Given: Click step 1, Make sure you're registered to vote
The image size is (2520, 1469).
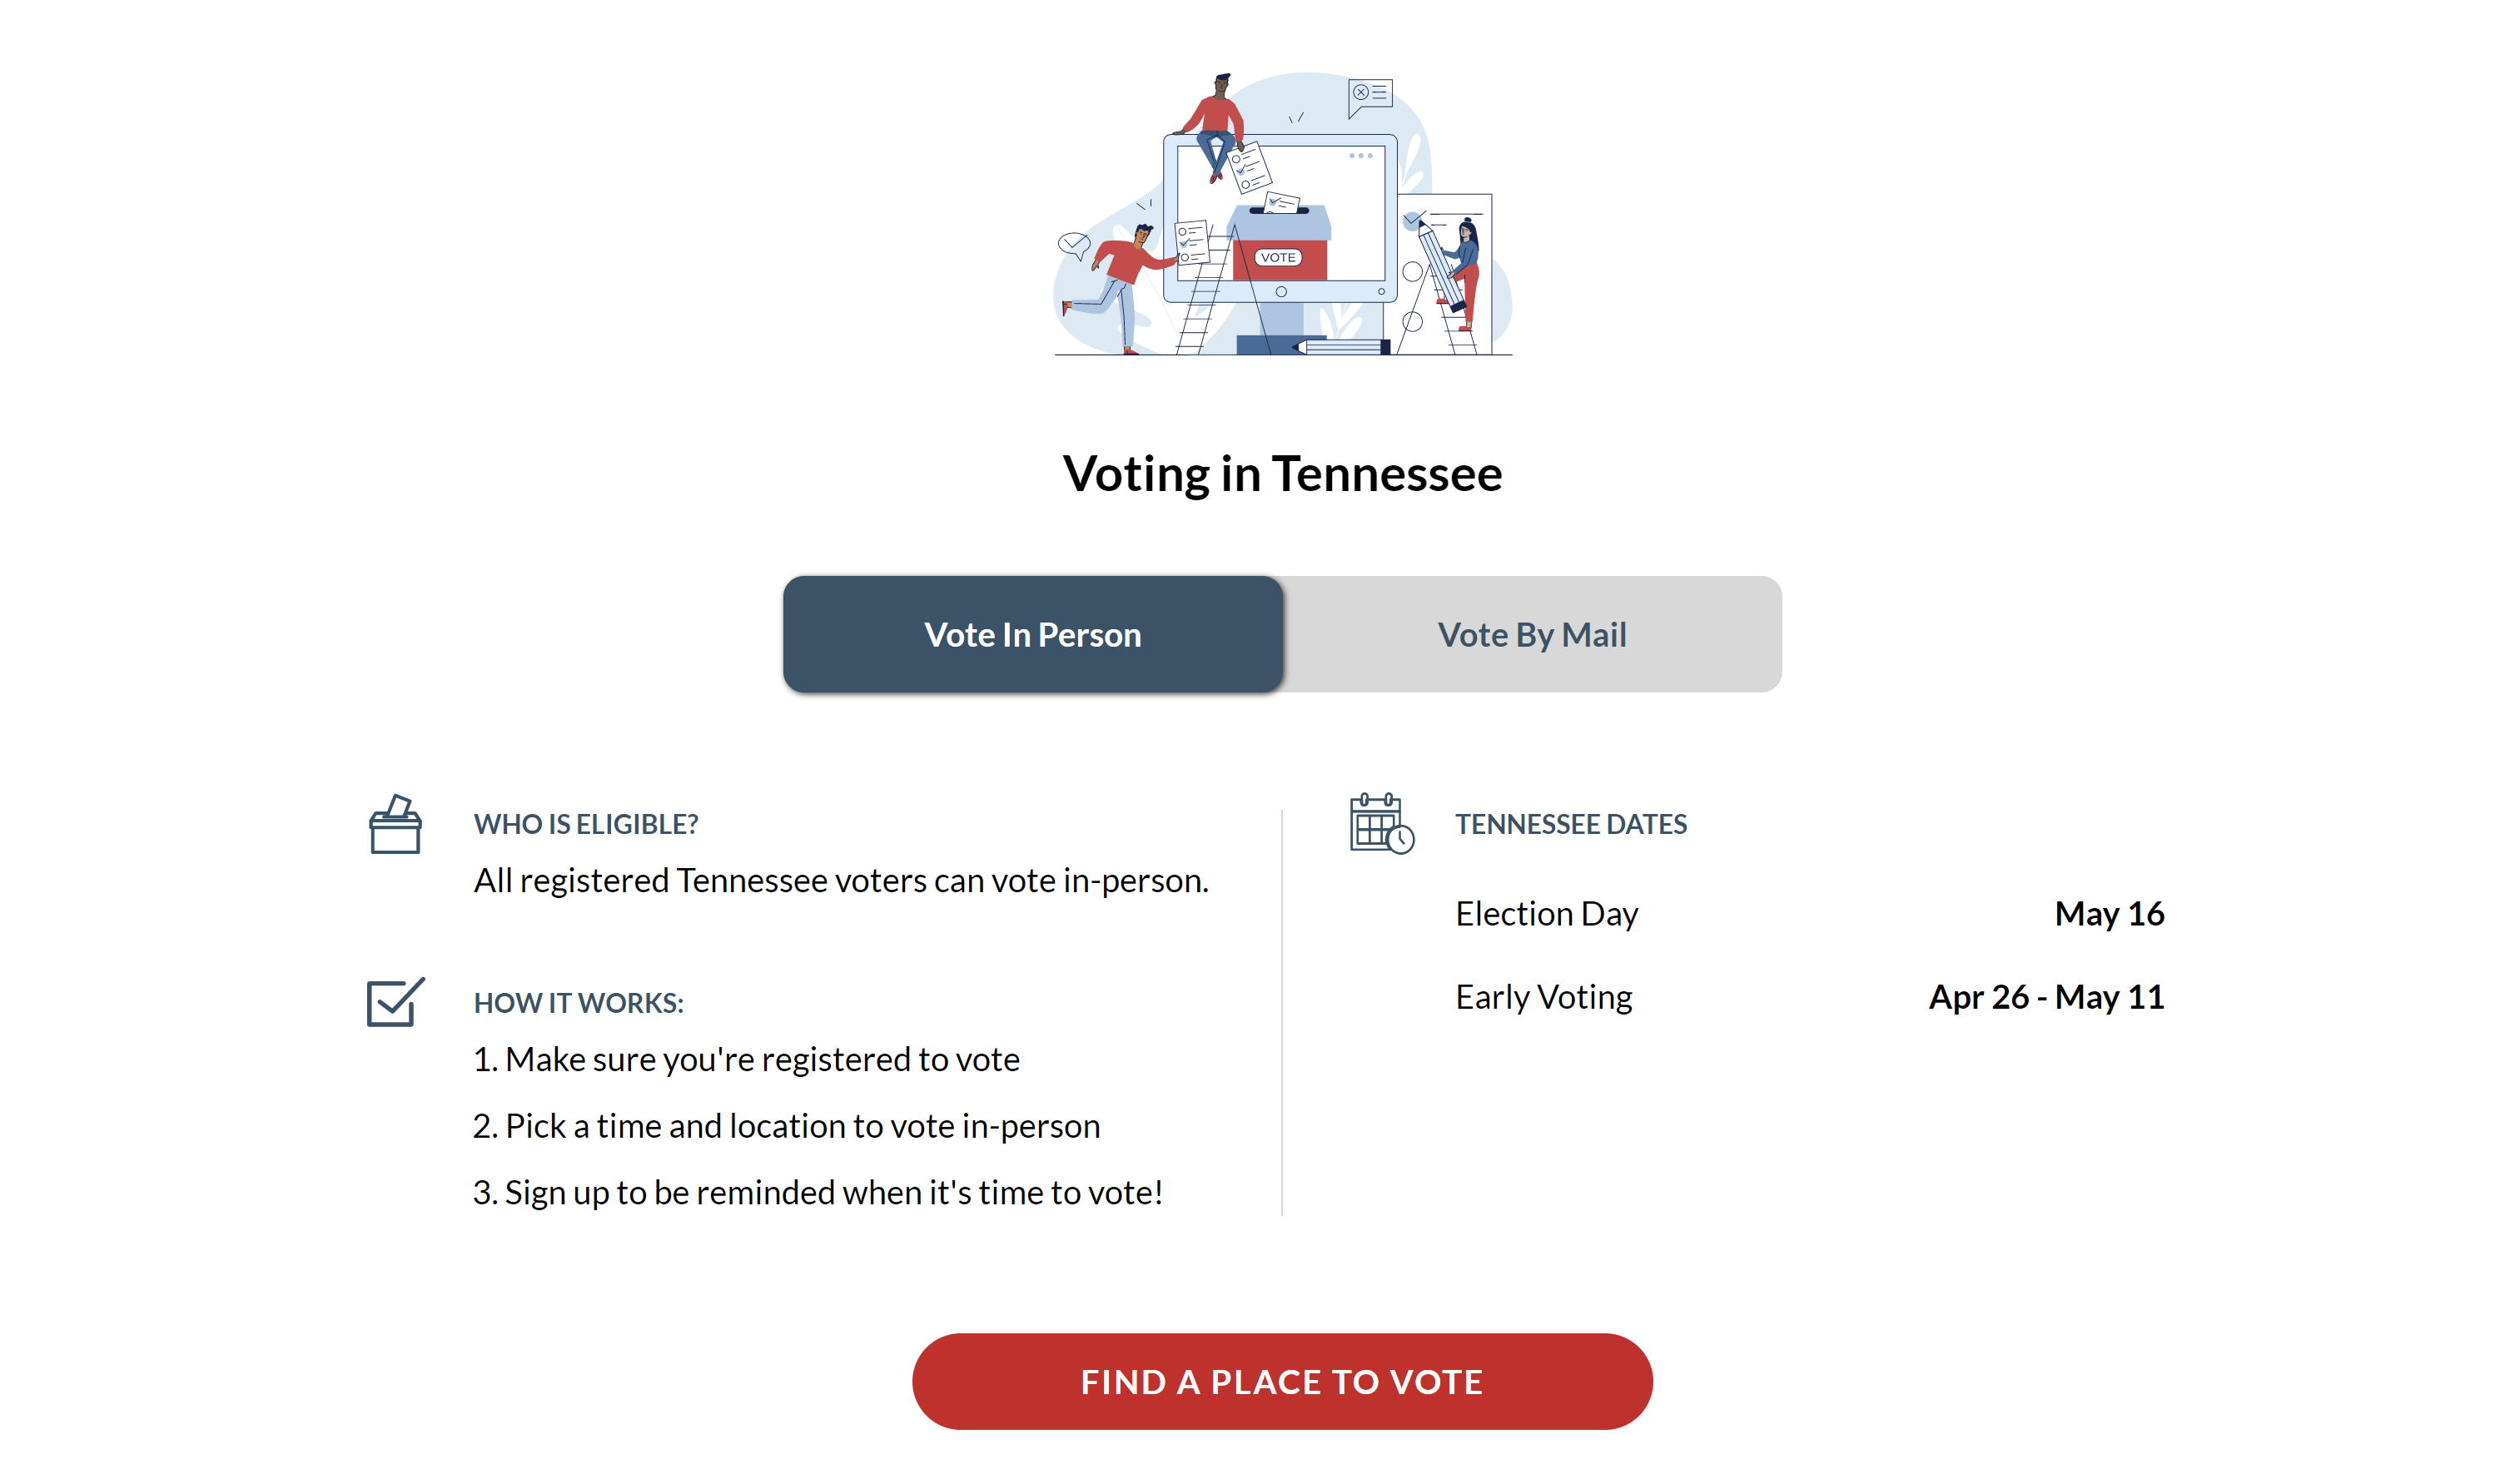Looking at the screenshot, I should coord(747,1059).
